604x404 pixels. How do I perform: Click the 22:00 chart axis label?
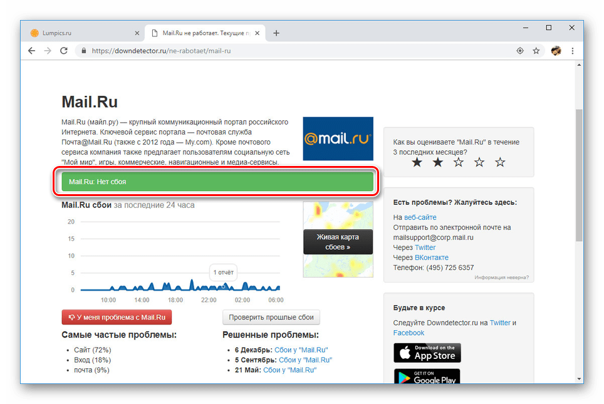209,300
